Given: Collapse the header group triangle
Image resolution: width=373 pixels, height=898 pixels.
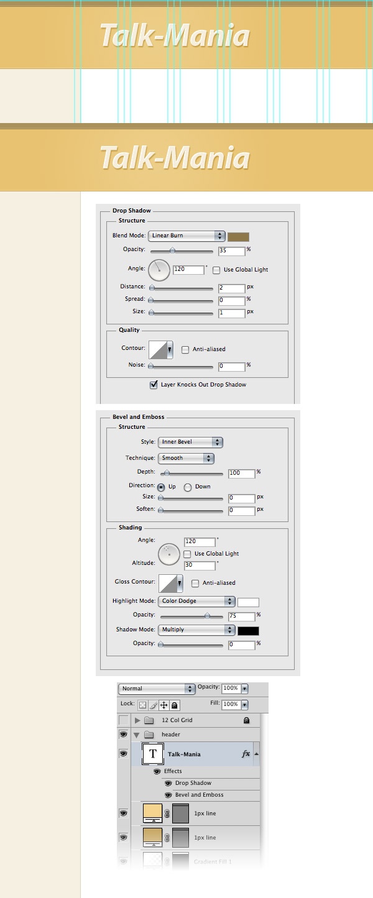Looking at the screenshot, I should (137, 735).
